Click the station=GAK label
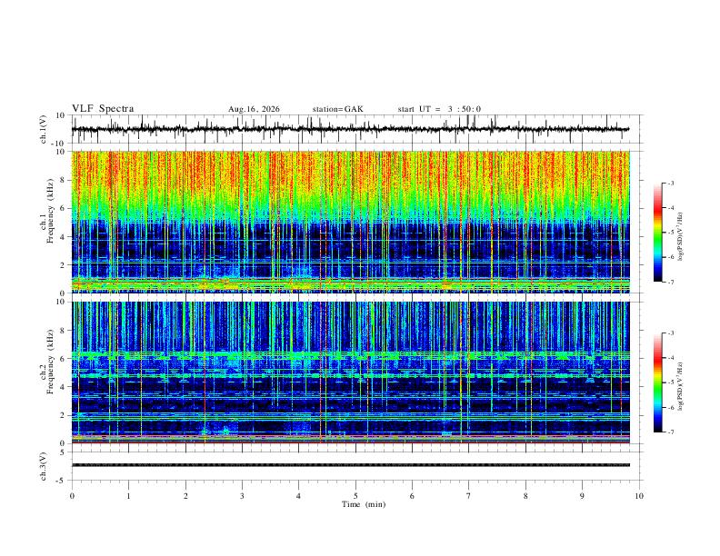720x556 pixels. pyautogui.click(x=337, y=109)
